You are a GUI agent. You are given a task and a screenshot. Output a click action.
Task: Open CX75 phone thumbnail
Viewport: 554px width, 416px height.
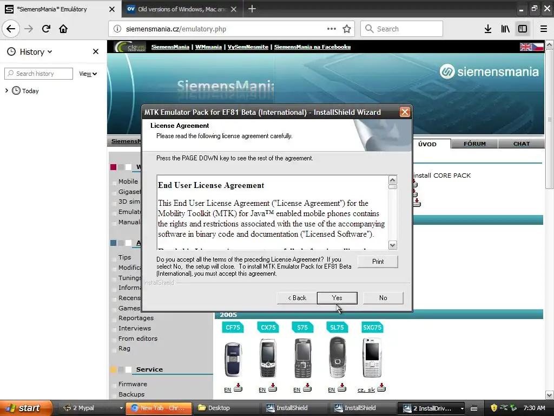(x=268, y=358)
